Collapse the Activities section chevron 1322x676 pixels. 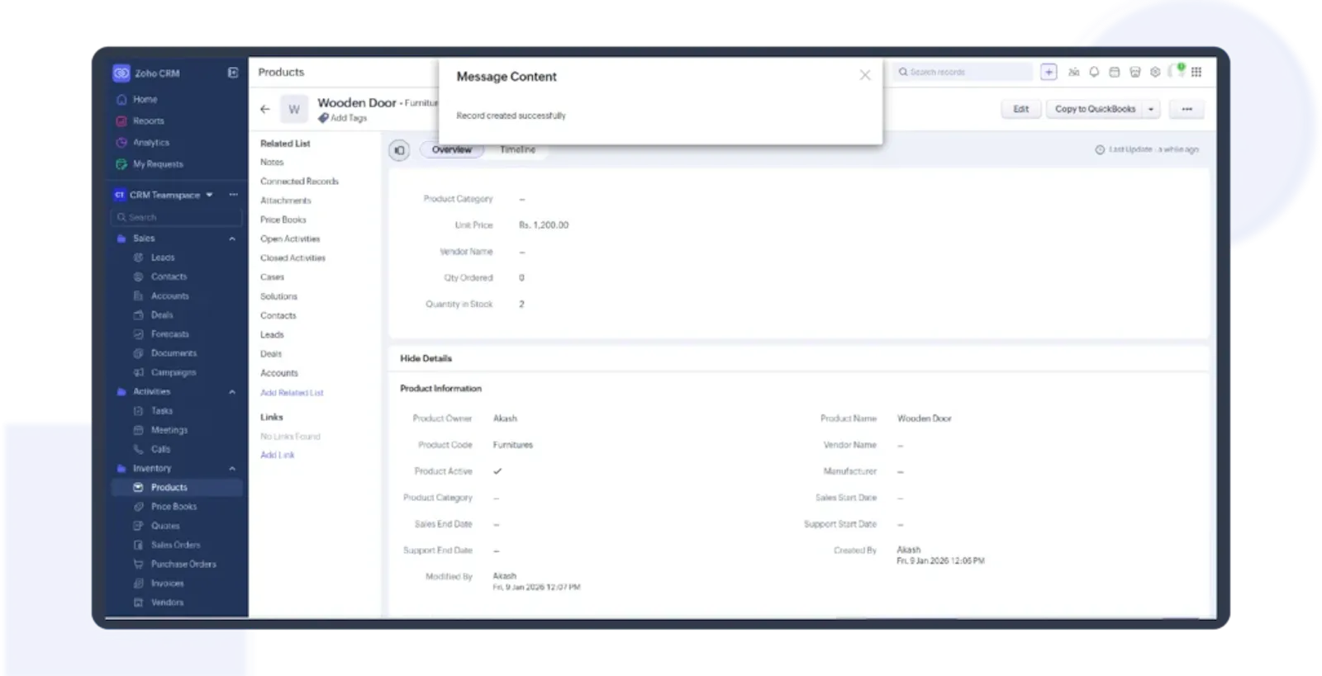click(232, 392)
